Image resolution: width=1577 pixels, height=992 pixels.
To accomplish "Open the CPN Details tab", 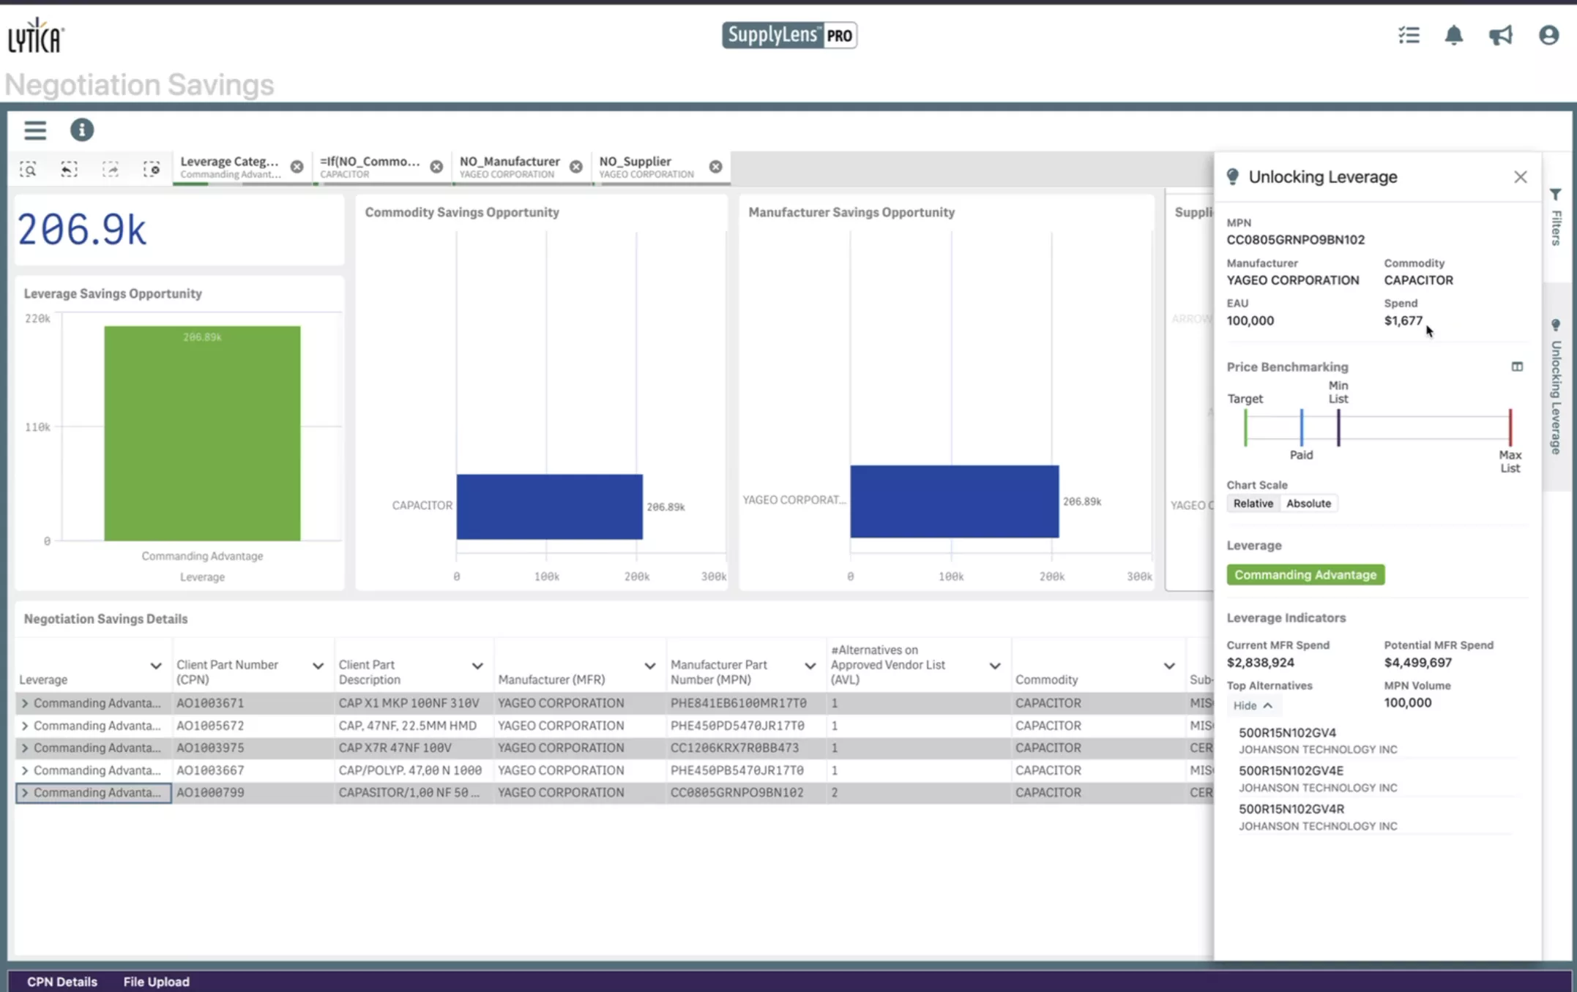I will (x=62, y=981).
